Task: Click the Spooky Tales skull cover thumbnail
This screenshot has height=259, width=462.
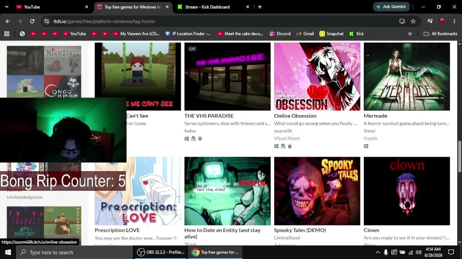Action: click(317, 191)
